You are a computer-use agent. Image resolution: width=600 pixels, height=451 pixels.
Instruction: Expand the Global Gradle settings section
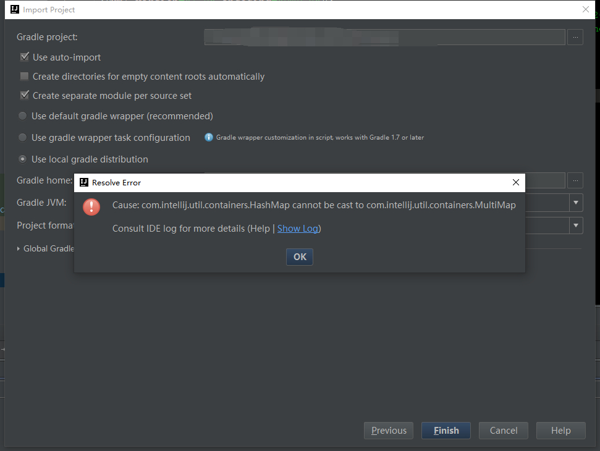coord(19,248)
